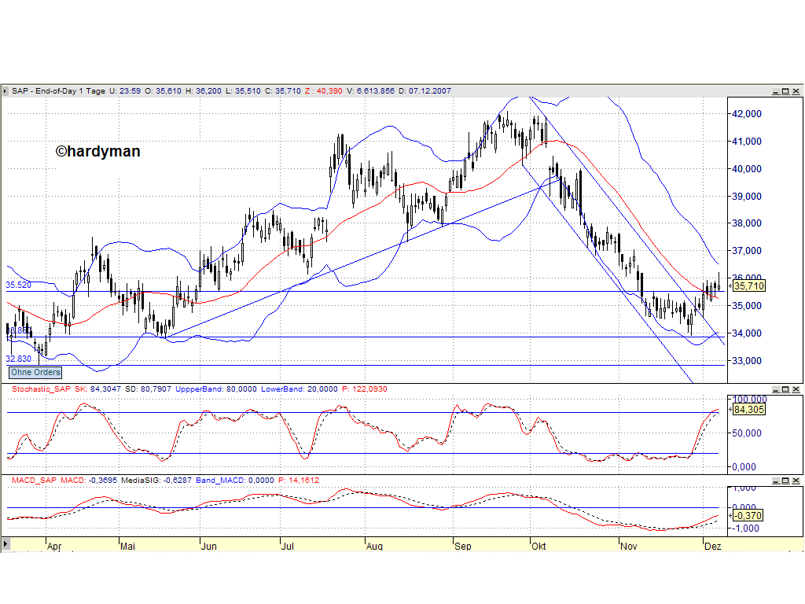Minimize the MACD_SAP indicator pane

click(776, 481)
